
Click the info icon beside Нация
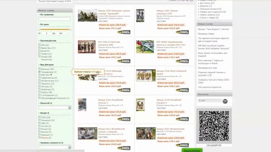pos(48,113)
